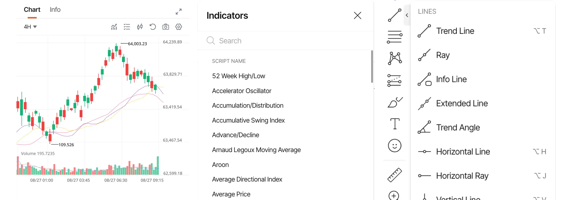
Task: Open the emoji icons tool
Action: pos(395,146)
